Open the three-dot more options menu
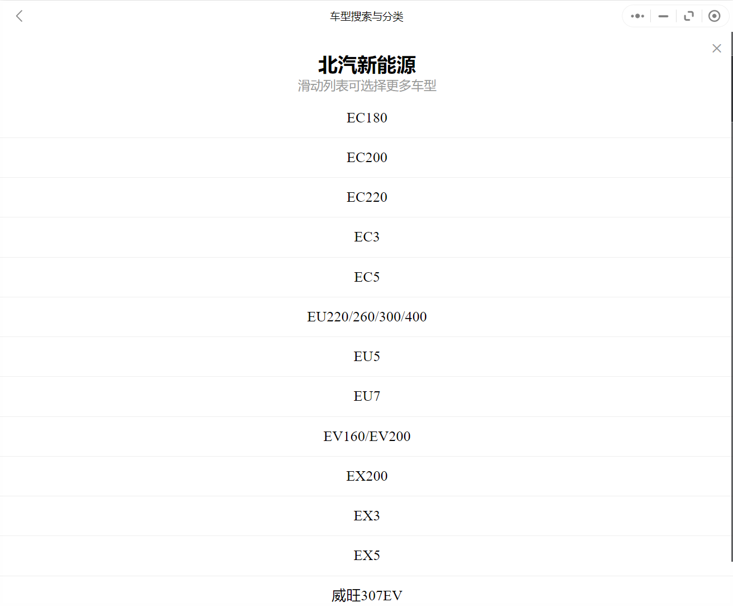This screenshot has height=607, width=733. (x=637, y=16)
